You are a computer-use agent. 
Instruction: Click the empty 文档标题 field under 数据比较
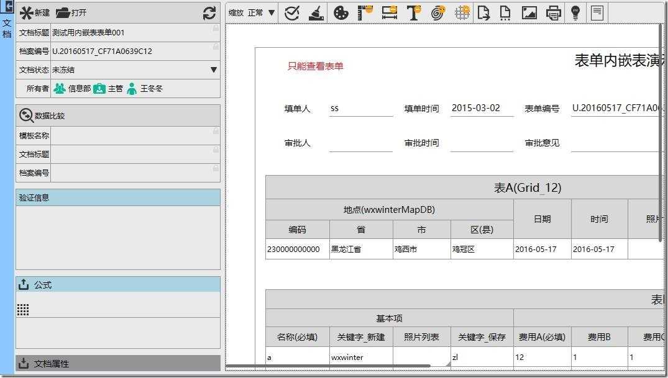click(x=135, y=154)
